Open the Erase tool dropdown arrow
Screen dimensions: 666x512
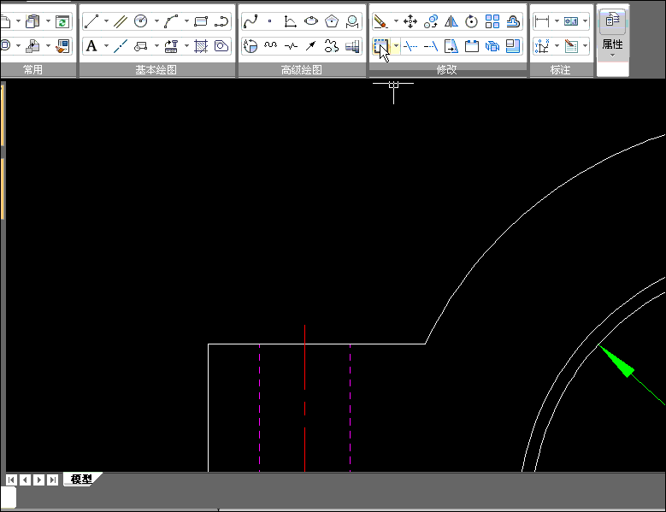pos(395,21)
